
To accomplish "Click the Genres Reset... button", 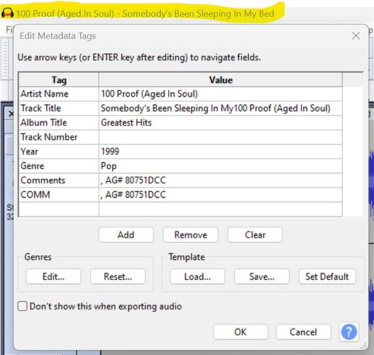I will point(118,276).
